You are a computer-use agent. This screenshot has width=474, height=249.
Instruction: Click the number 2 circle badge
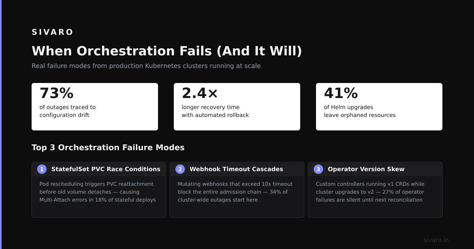click(x=180, y=169)
